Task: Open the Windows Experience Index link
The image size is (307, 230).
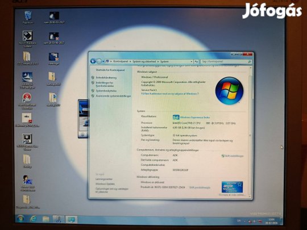Action: 195,118
